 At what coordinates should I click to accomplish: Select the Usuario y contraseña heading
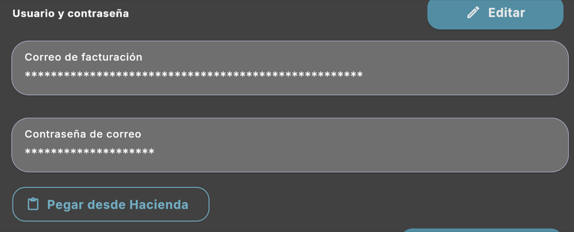pos(71,14)
